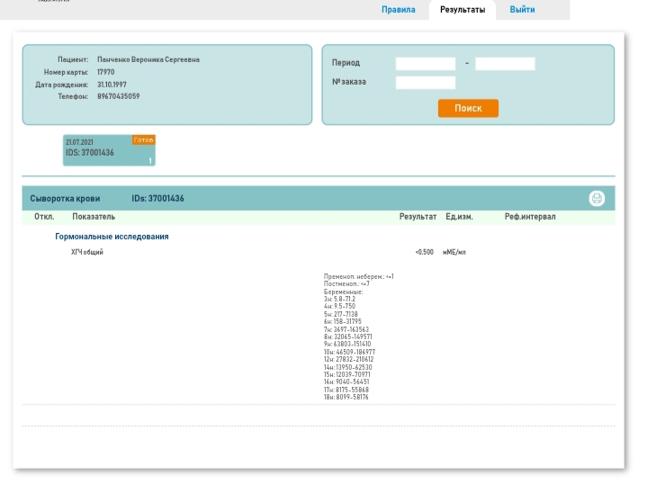Viewport: 647px width, 485px height.
Task: Click the Результат column header
Action: click(418, 217)
